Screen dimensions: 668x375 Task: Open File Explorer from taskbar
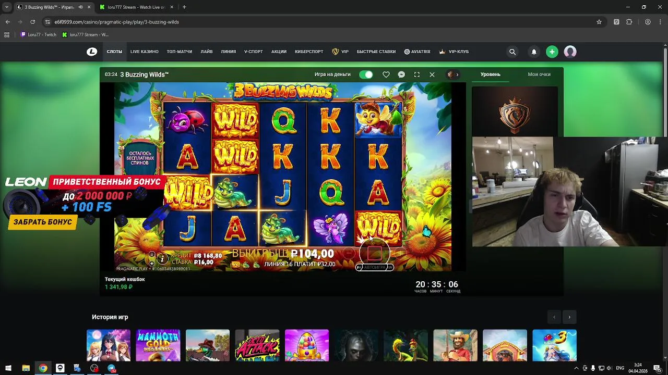coord(26,368)
